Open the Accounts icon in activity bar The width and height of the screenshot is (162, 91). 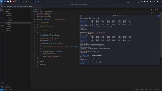[2, 83]
